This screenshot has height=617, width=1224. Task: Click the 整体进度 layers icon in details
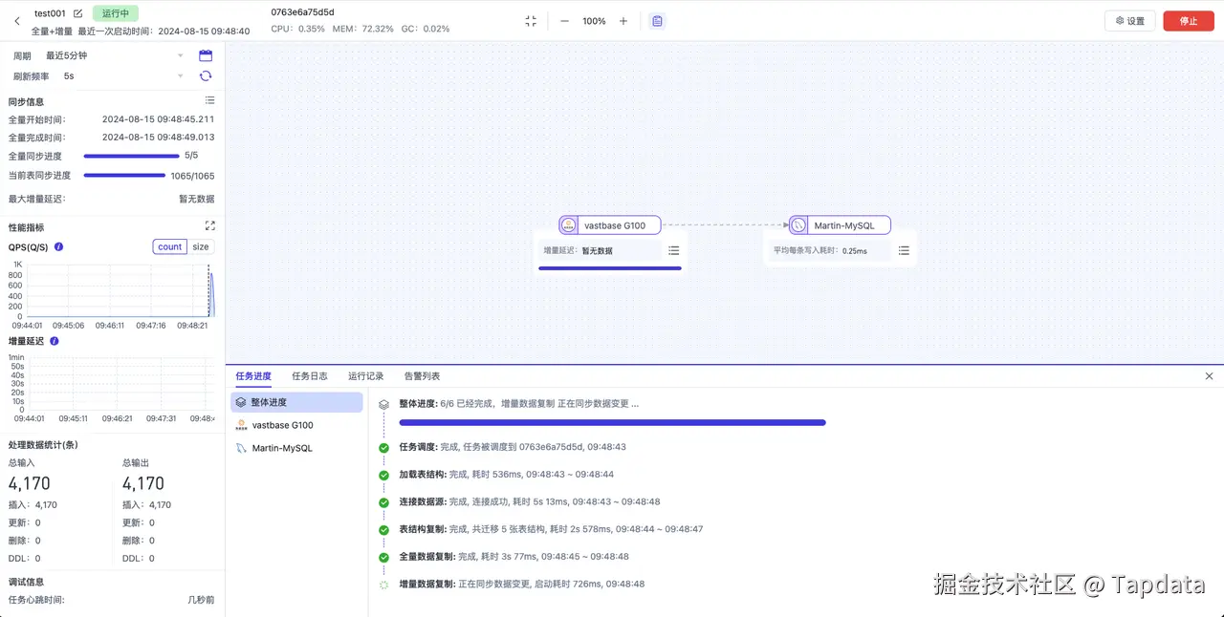tap(383, 404)
